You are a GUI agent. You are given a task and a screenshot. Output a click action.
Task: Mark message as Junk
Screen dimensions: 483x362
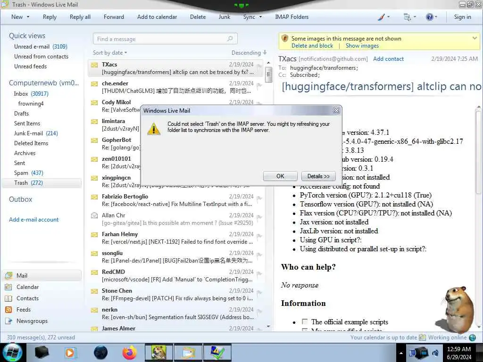224,17
